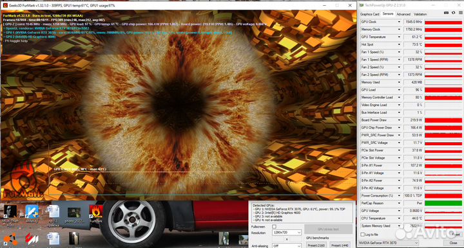Click the Detected GPUs info box
The image size is (464, 248).
tap(302, 213)
